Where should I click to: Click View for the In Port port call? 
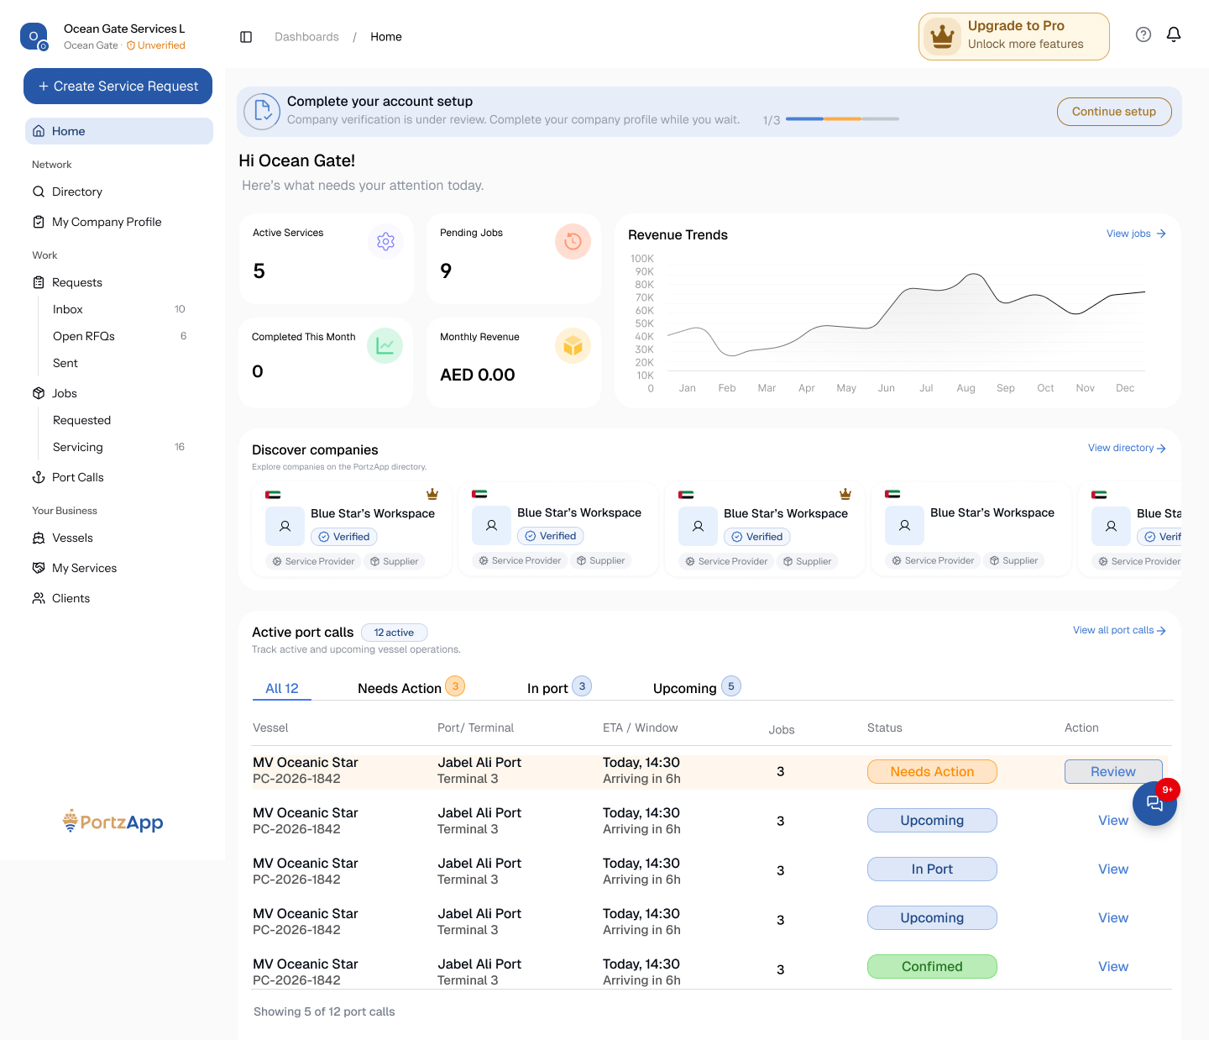pyautogui.click(x=1113, y=869)
